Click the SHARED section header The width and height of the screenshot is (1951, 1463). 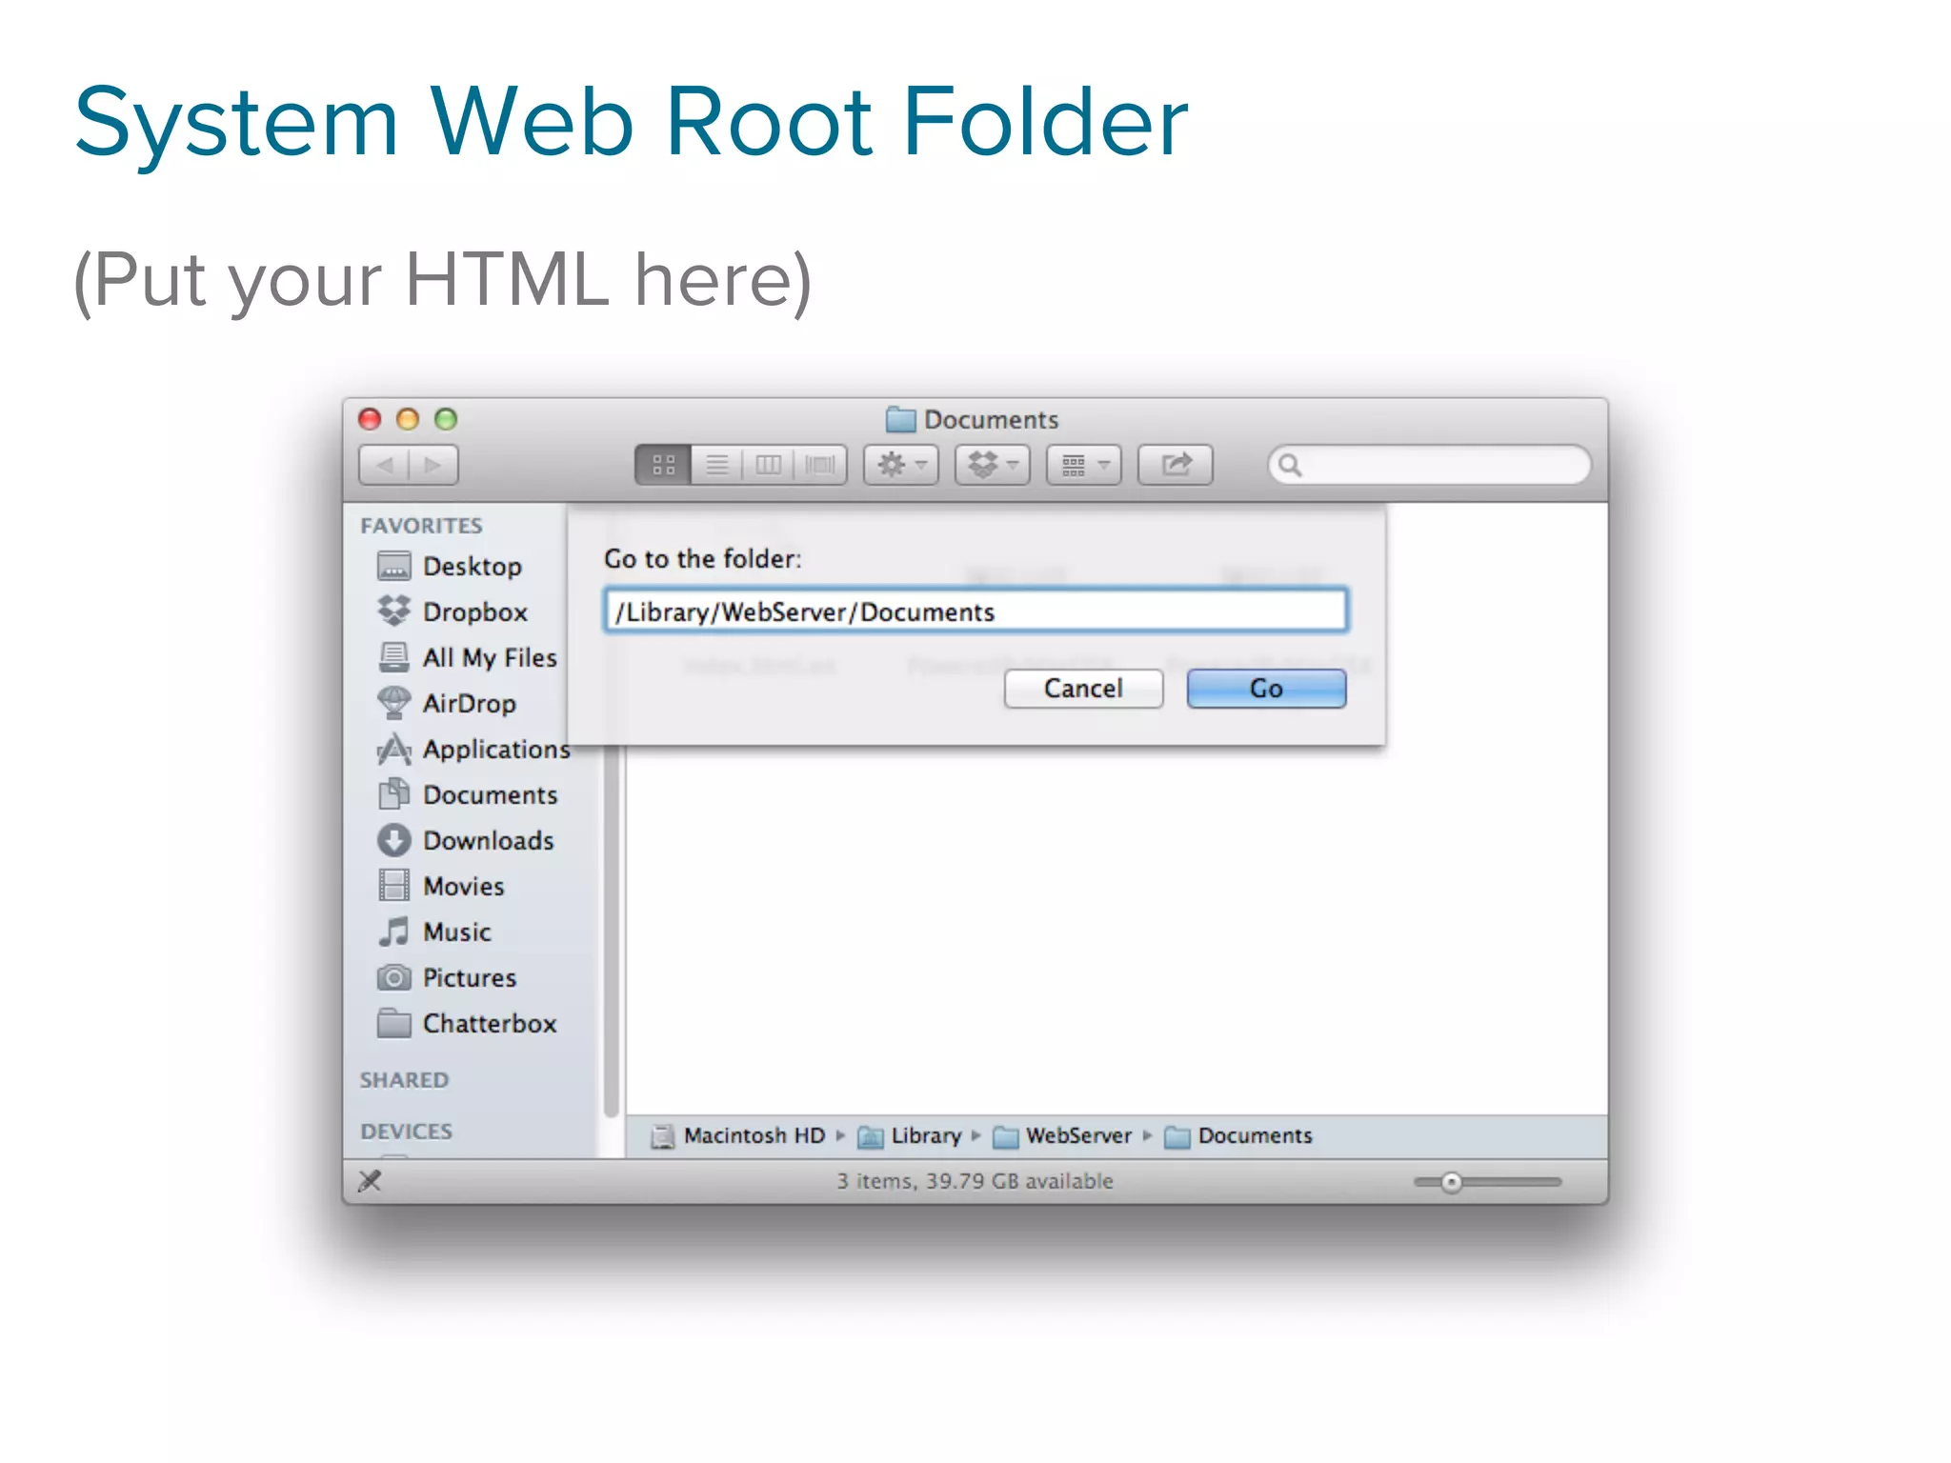[404, 1079]
